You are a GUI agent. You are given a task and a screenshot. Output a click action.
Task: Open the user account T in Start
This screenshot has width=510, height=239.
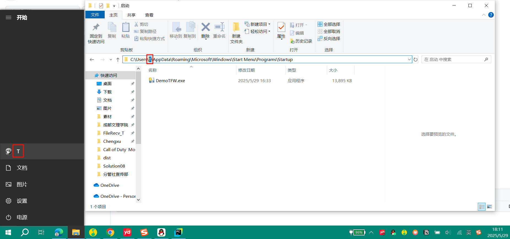pyautogui.click(x=42, y=151)
